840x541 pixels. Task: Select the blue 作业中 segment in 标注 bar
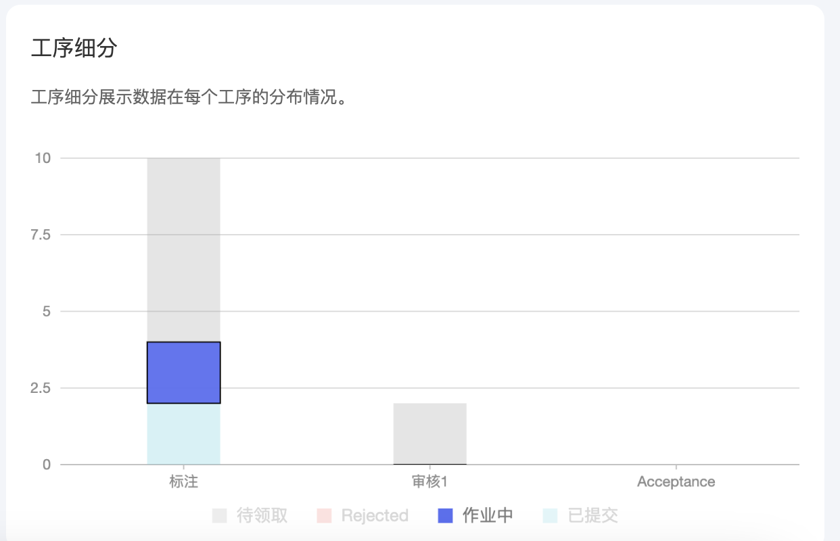click(184, 373)
